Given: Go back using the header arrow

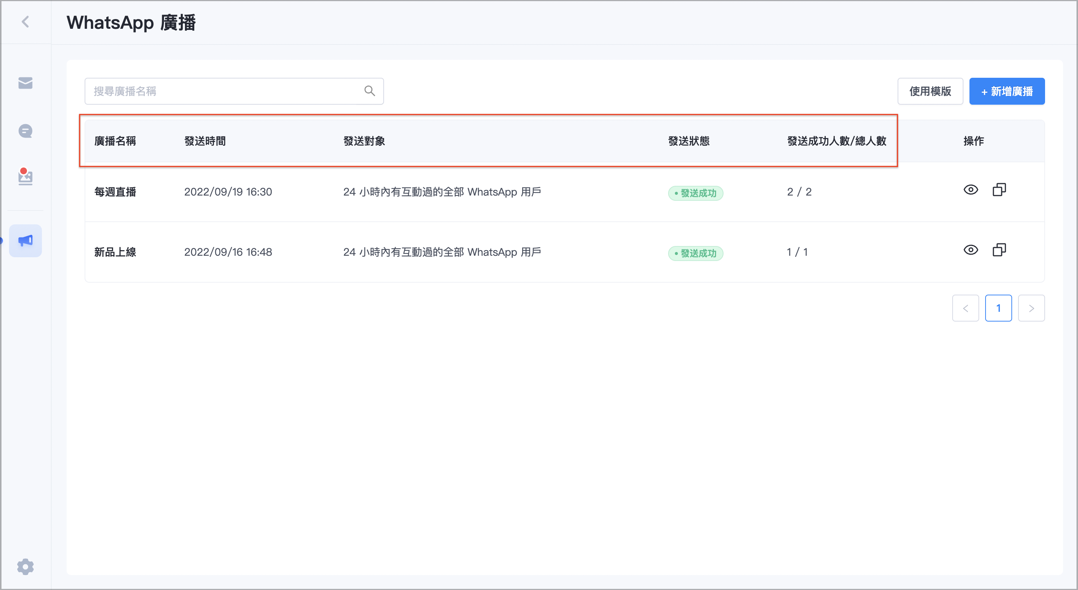Looking at the screenshot, I should [x=25, y=22].
